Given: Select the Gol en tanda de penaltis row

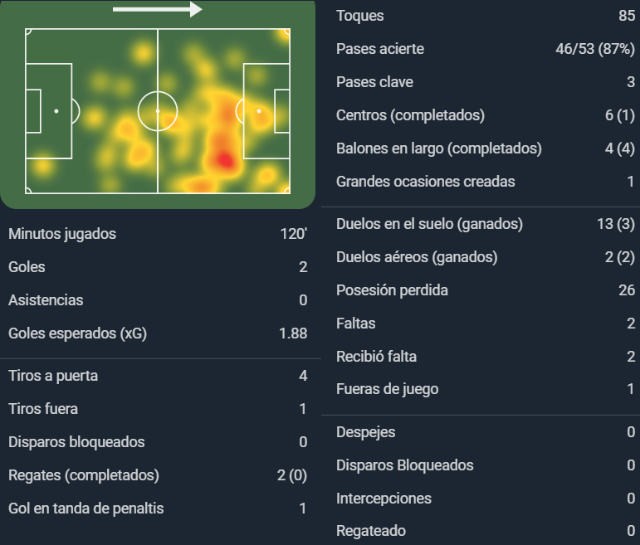Looking at the screenshot, I should click(x=158, y=509).
